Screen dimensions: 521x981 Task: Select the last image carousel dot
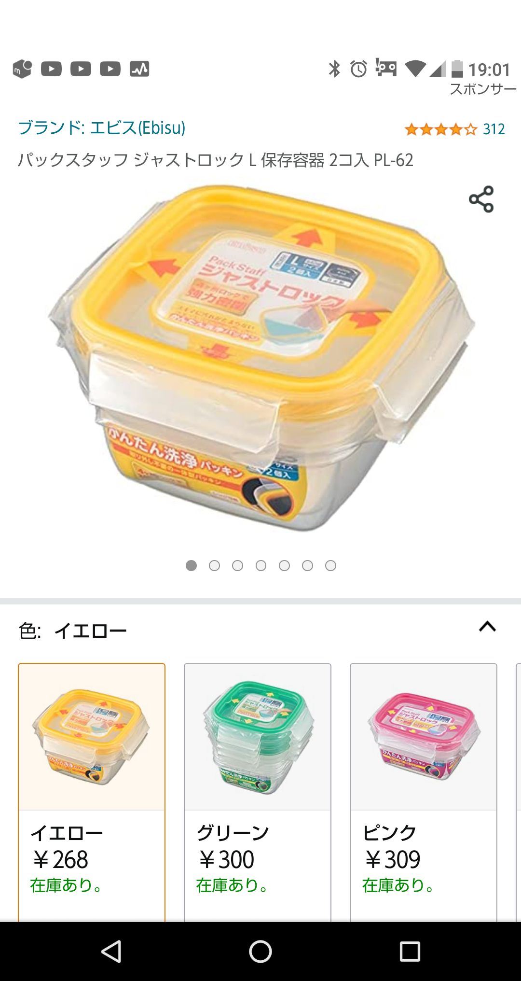coord(330,565)
